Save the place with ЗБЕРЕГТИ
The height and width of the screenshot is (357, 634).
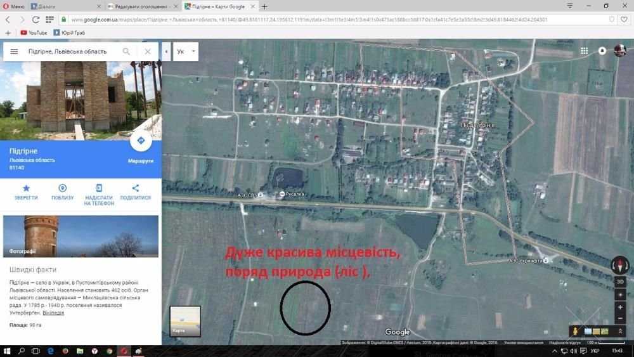(x=26, y=192)
